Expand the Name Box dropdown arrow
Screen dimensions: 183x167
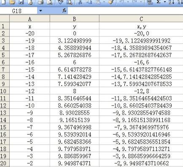coord(40,11)
